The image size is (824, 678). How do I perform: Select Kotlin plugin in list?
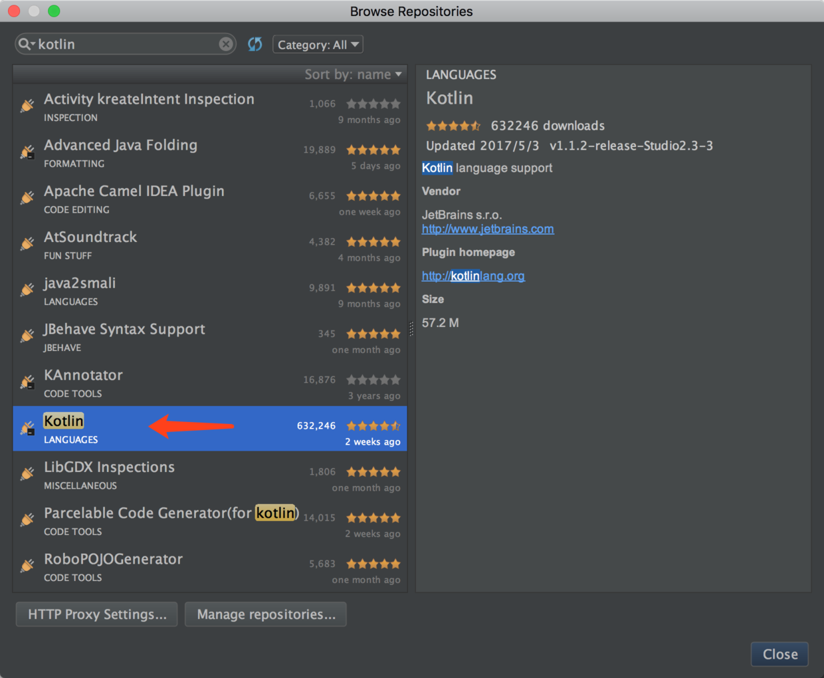click(210, 429)
